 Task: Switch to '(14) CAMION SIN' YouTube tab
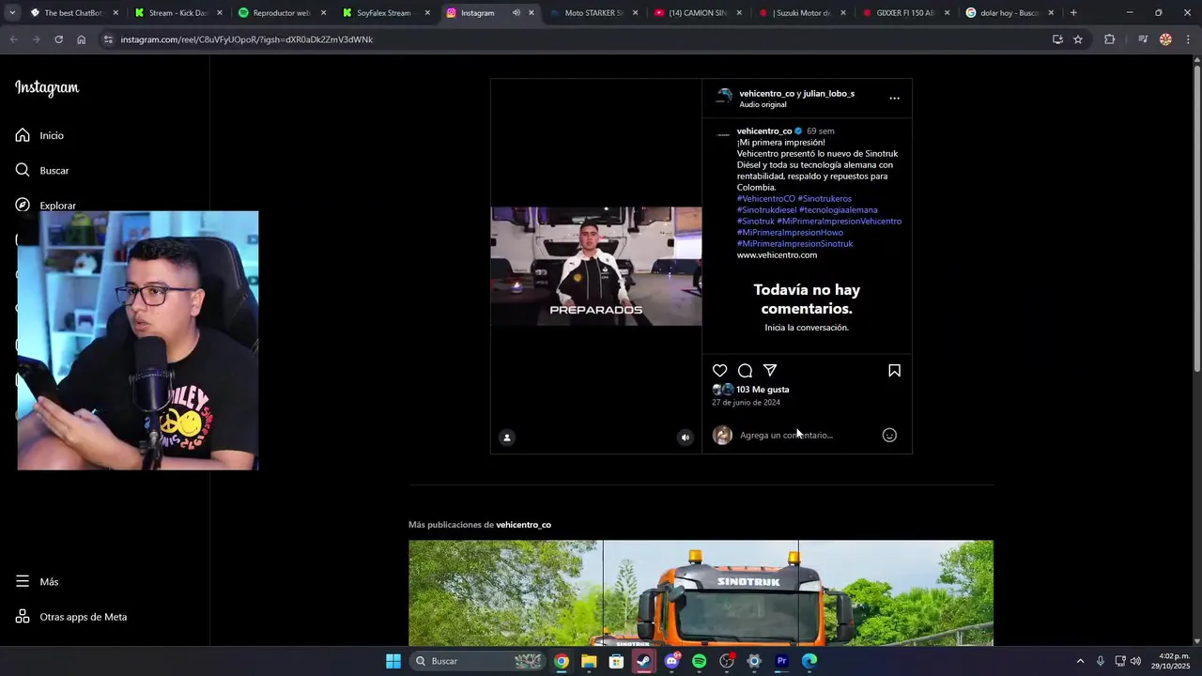[697, 13]
